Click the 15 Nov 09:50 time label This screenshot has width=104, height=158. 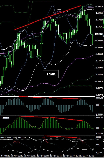tap(69, 156)
